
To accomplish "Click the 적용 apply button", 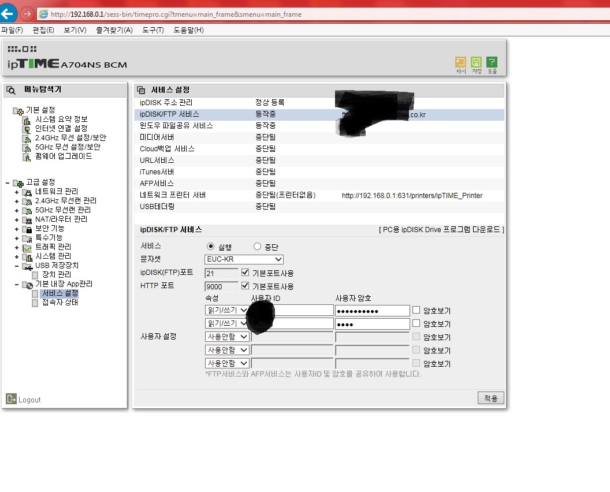I will (x=491, y=398).
